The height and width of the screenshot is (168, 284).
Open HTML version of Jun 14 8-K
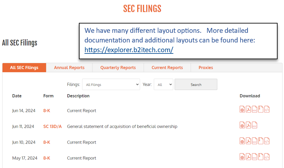point(242,109)
